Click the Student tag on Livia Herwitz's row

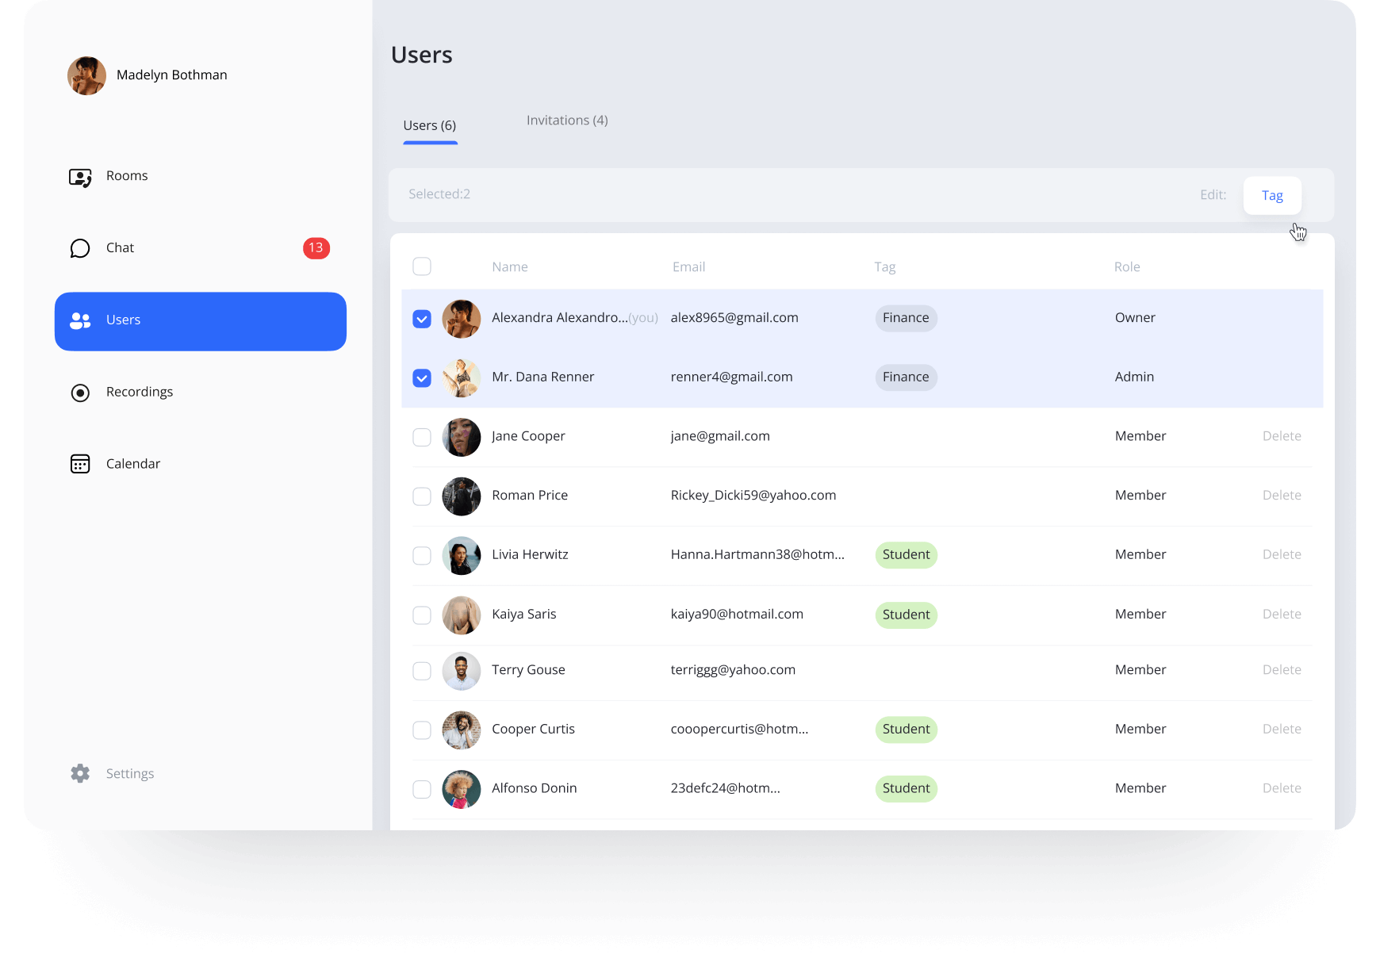[x=906, y=555]
